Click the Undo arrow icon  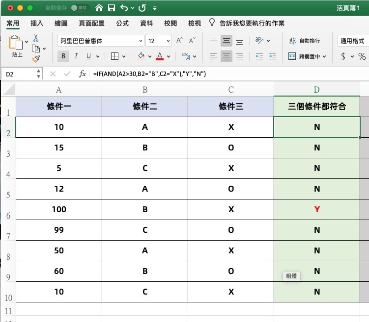(x=124, y=8)
